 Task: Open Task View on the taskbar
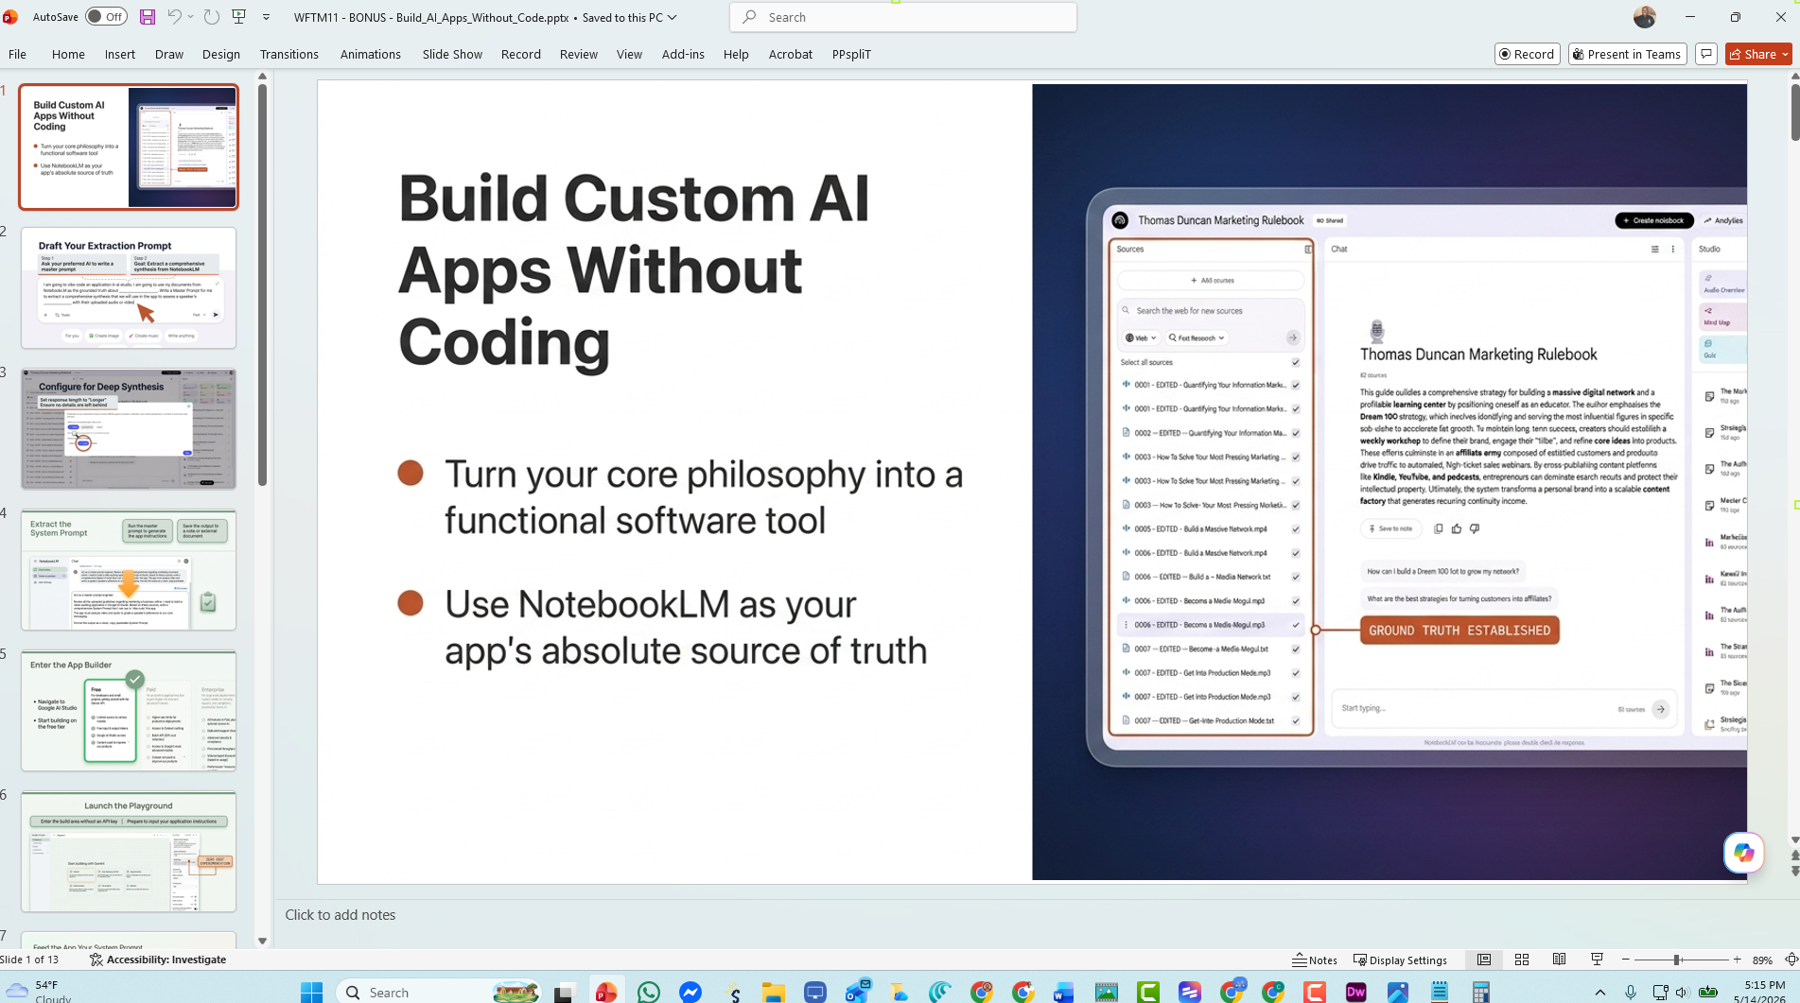point(565,992)
